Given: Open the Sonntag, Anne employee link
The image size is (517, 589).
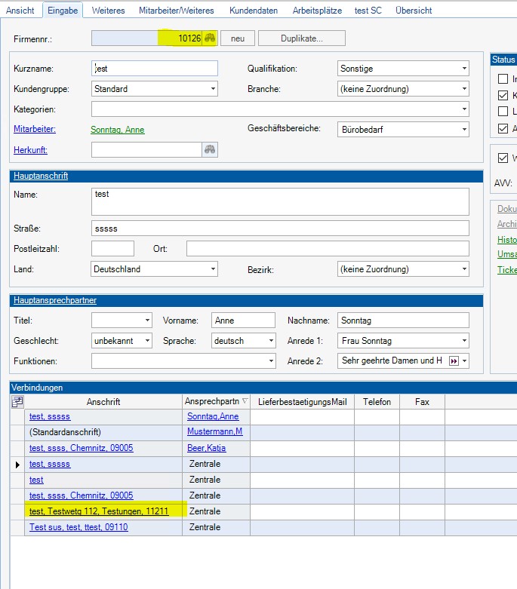Looking at the screenshot, I should (x=117, y=130).
